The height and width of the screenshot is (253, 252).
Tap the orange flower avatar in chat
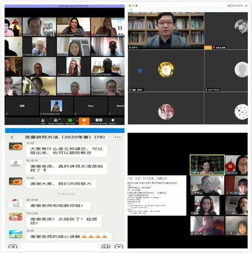click(x=16, y=146)
